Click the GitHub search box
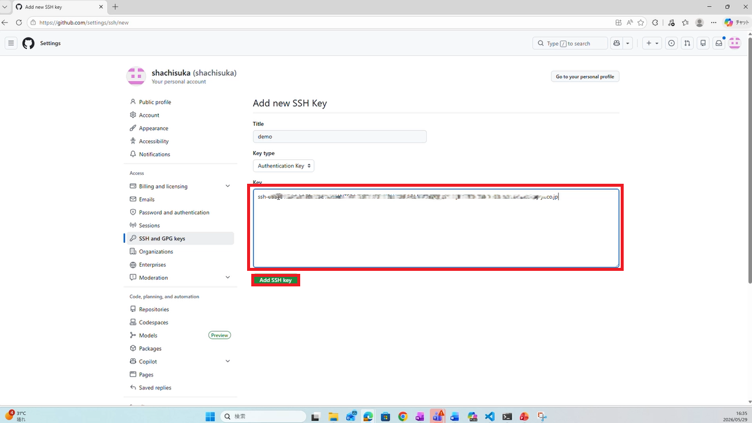This screenshot has width=752, height=423. click(x=570, y=43)
